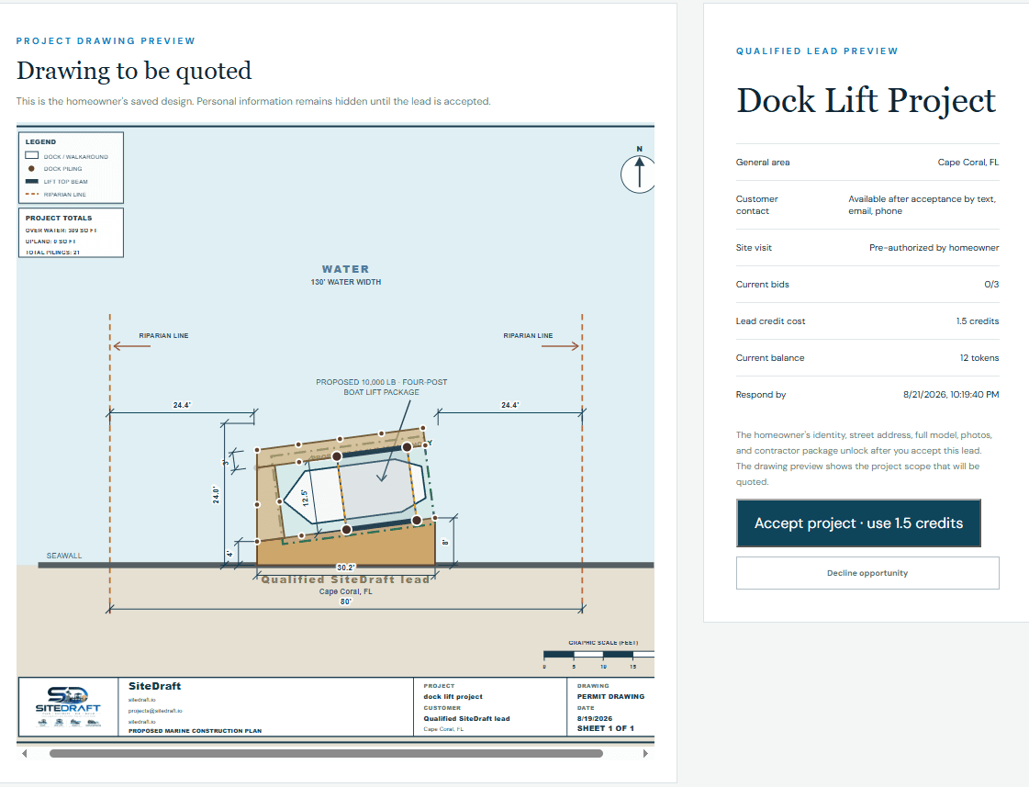Click the 'Available after acceptance' customer contact value
This screenshot has height=787, width=1029.
(x=922, y=205)
